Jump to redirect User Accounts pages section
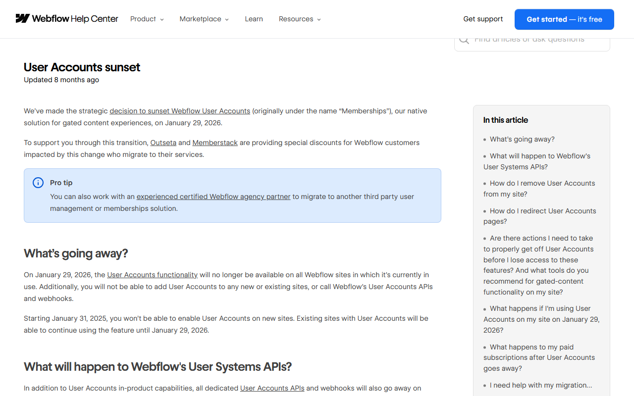This screenshot has width=634, height=396. click(540, 216)
